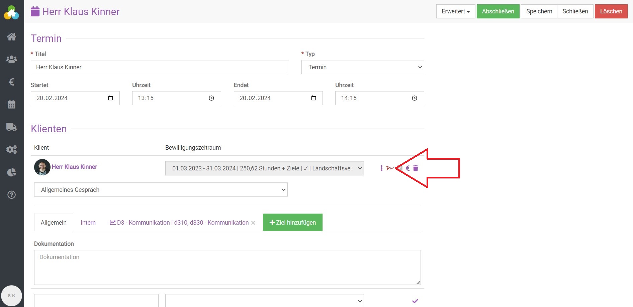
Task: Click the truck icon in the sidebar
Action: click(x=12, y=127)
